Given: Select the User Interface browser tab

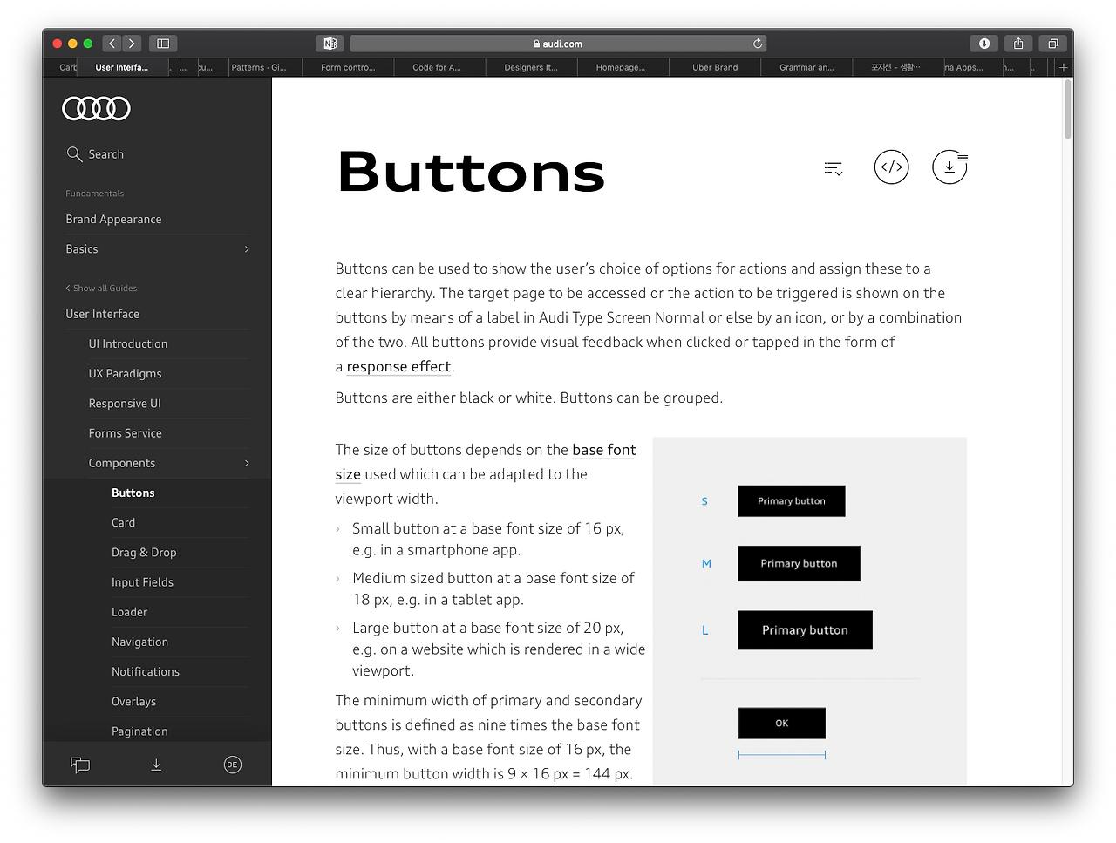Looking at the screenshot, I should coord(122,67).
